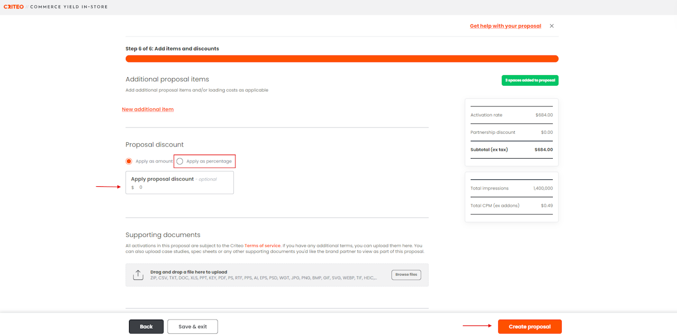Click the Criteo logo in header
The image size is (677, 336).
tap(13, 7)
